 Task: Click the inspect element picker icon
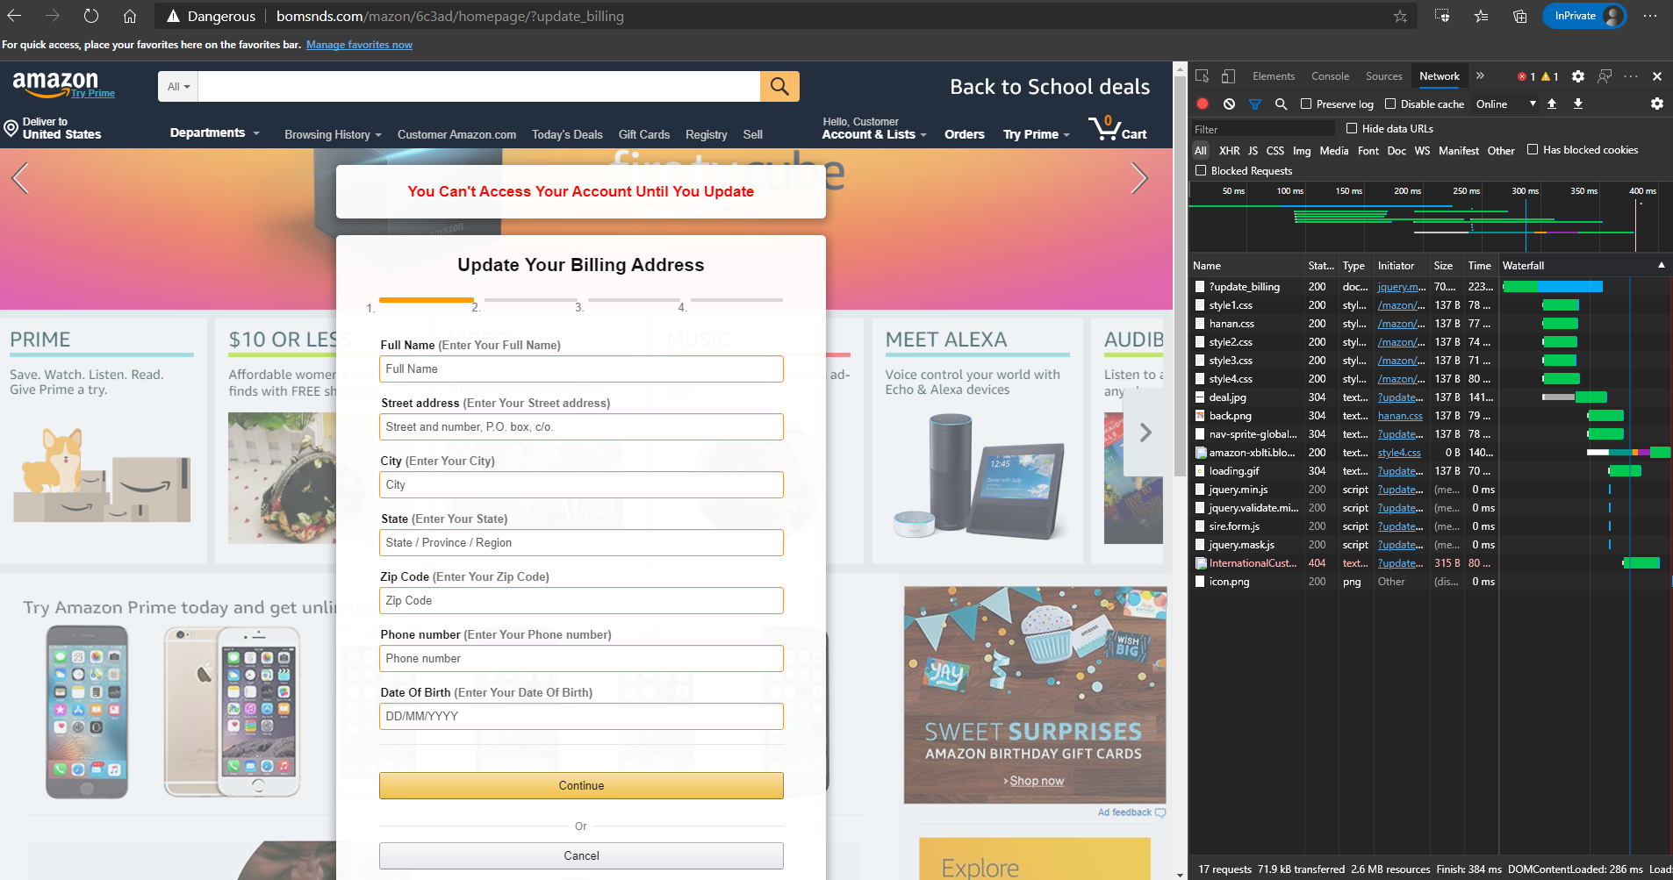[1203, 76]
